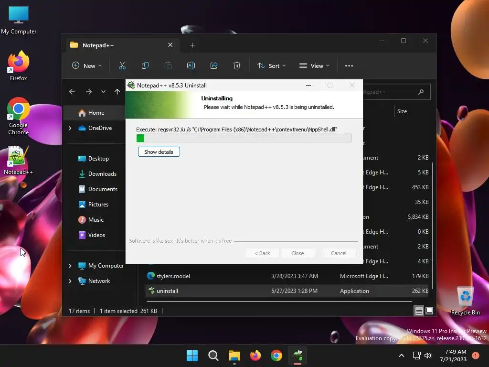Close the Notepad++ Explorer tab
Image resolution: width=489 pixels, height=367 pixels.
(x=170, y=45)
